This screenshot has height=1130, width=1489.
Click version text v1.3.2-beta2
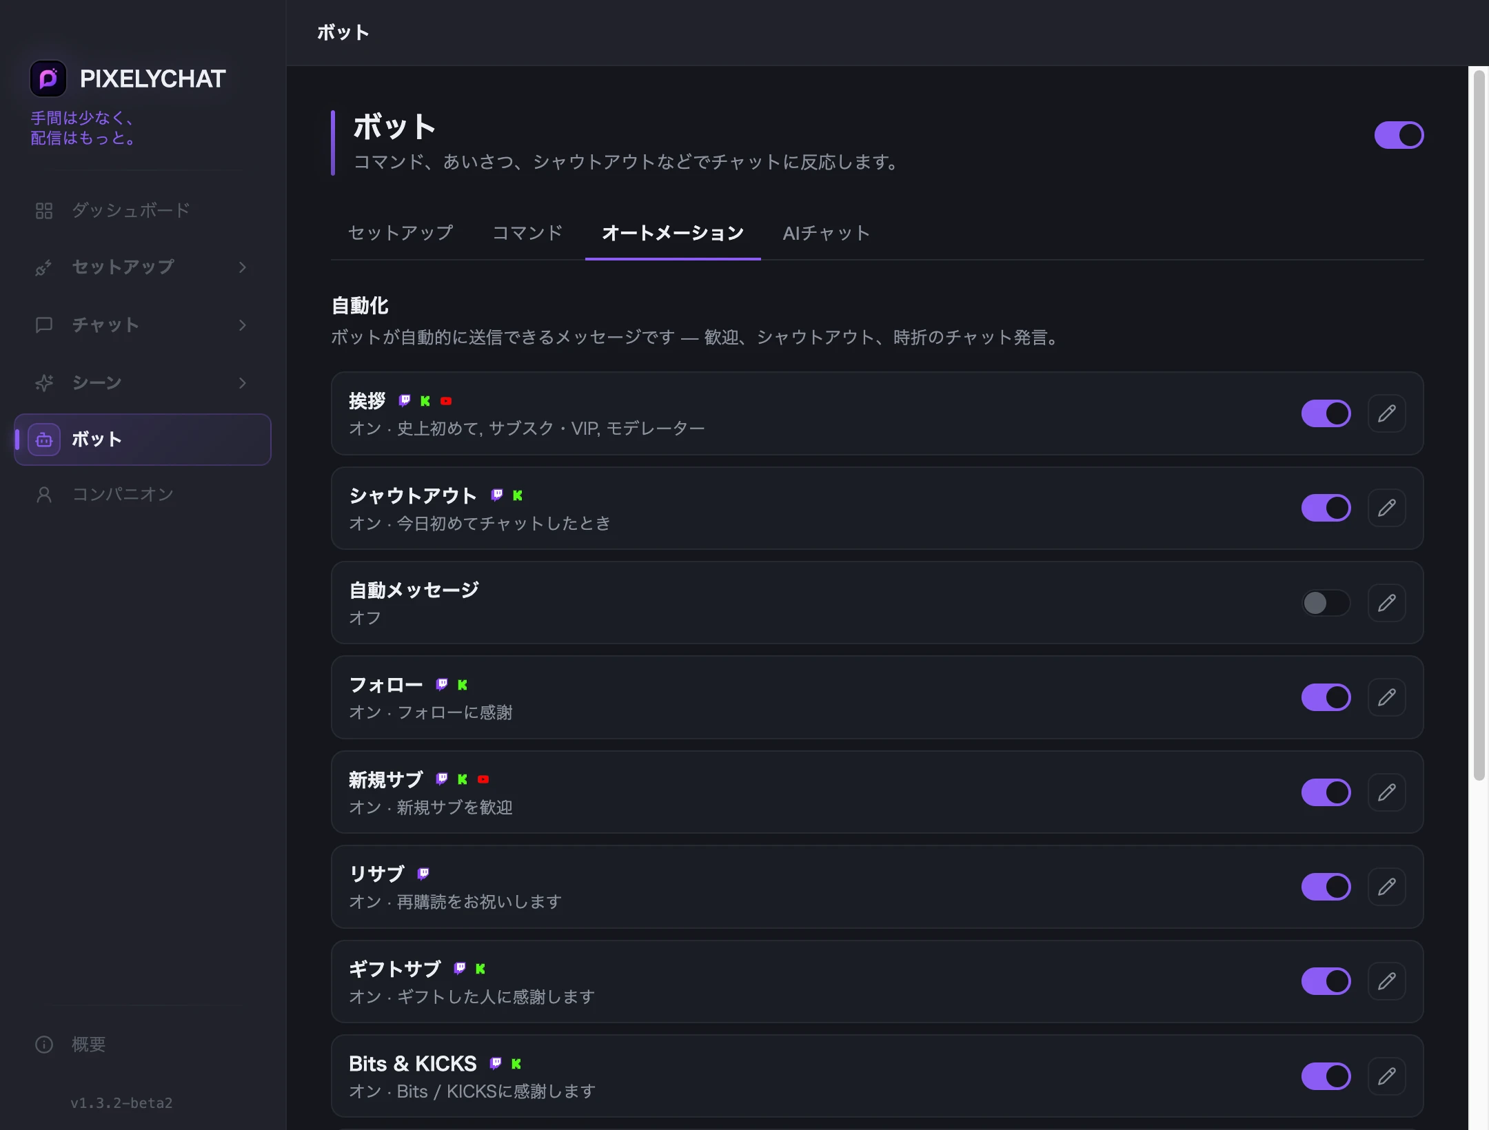coord(121,1103)
